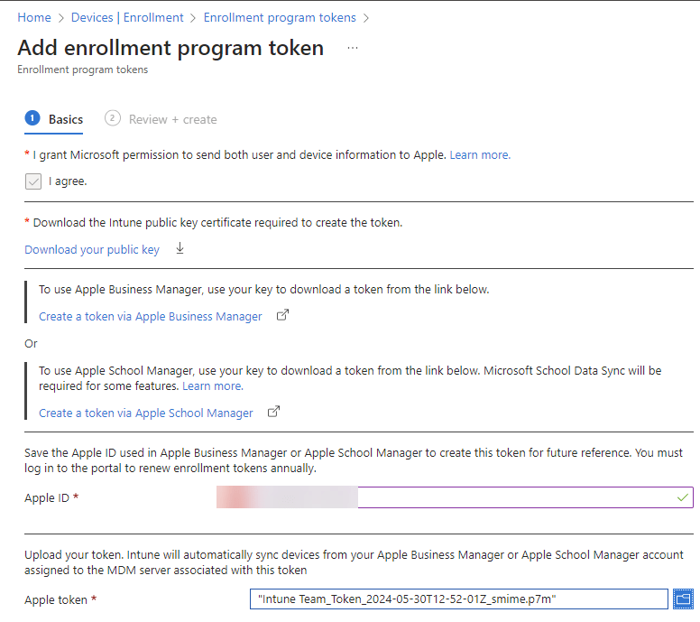Screen dimensions: 700x622
Task: Go to Home breadcrumb link
Action: point(34,17)
